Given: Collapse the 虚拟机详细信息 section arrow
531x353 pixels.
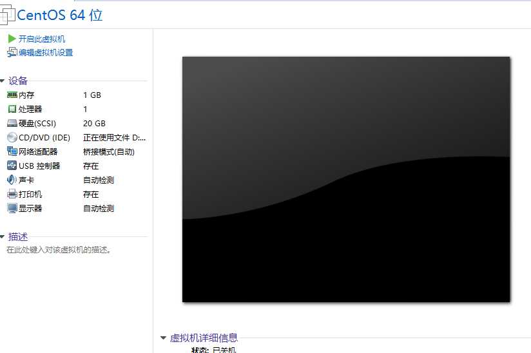Looking at the screenshot, I should [x=163, y=338].
